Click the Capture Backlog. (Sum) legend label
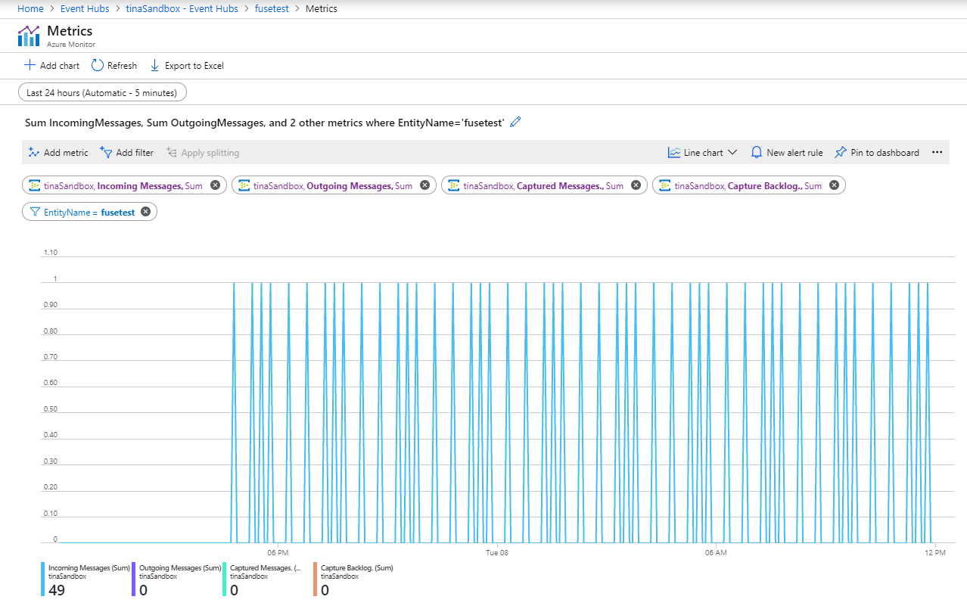 point(357,567)
